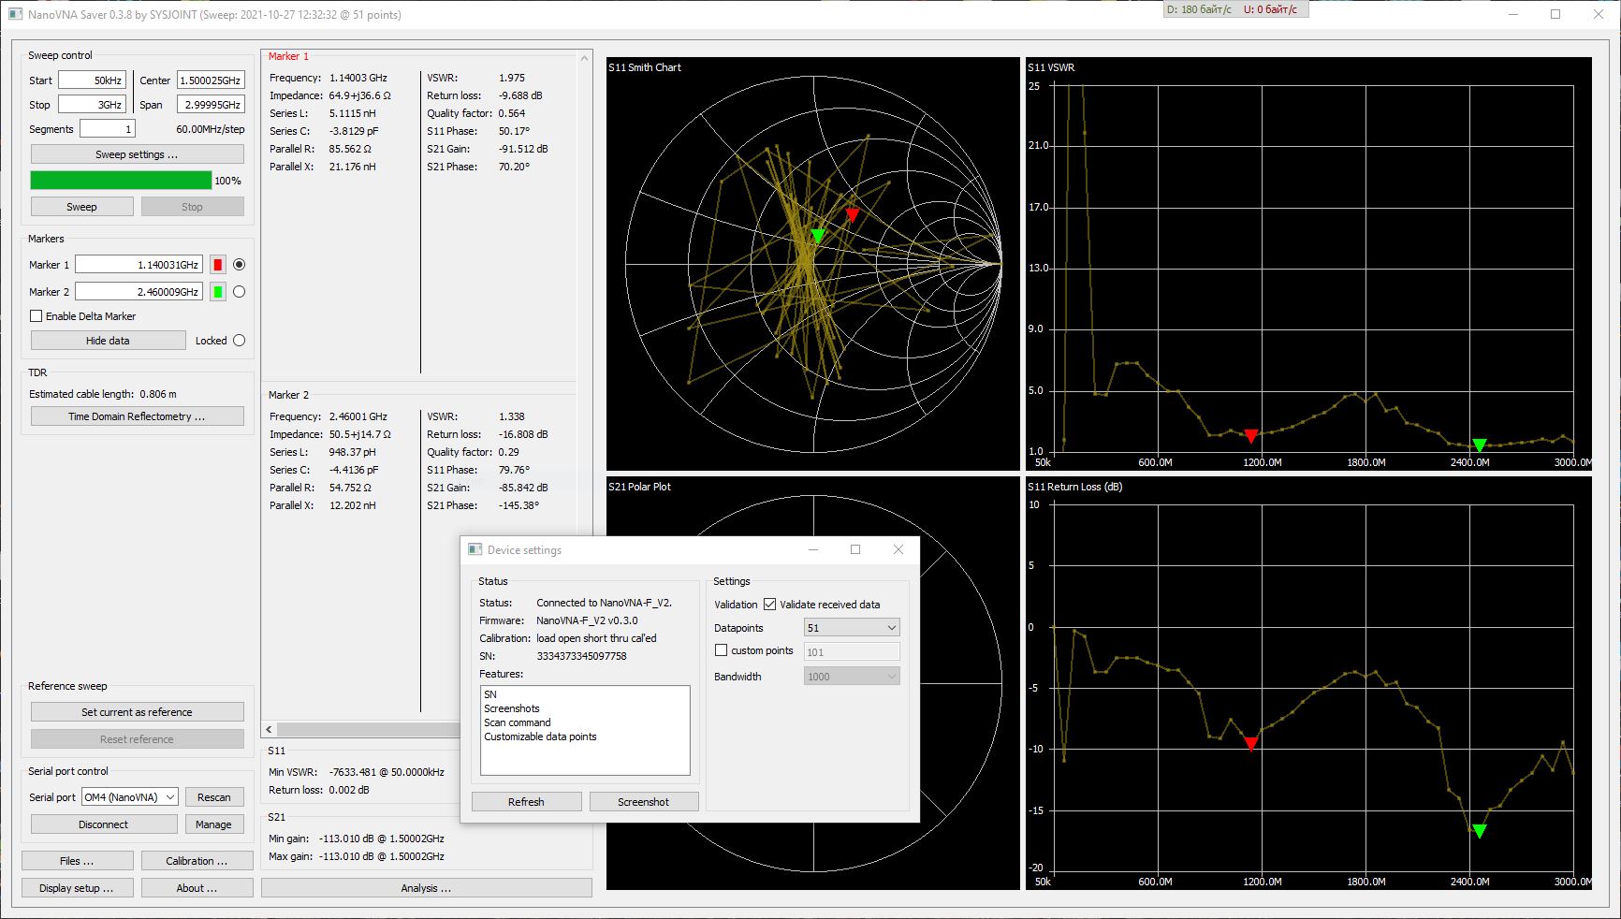The image size is (1621, 919).
Task: Click the Disconnect button
Action: pos(104,824)
